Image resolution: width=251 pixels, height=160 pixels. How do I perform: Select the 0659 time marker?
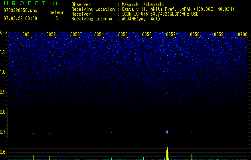(x=219, y=34)
